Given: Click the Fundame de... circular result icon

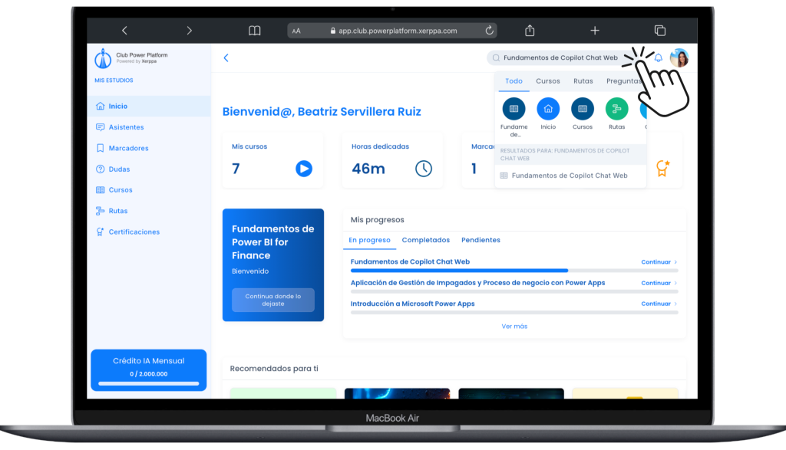Looking at the screenshot, I should [514, 109].
